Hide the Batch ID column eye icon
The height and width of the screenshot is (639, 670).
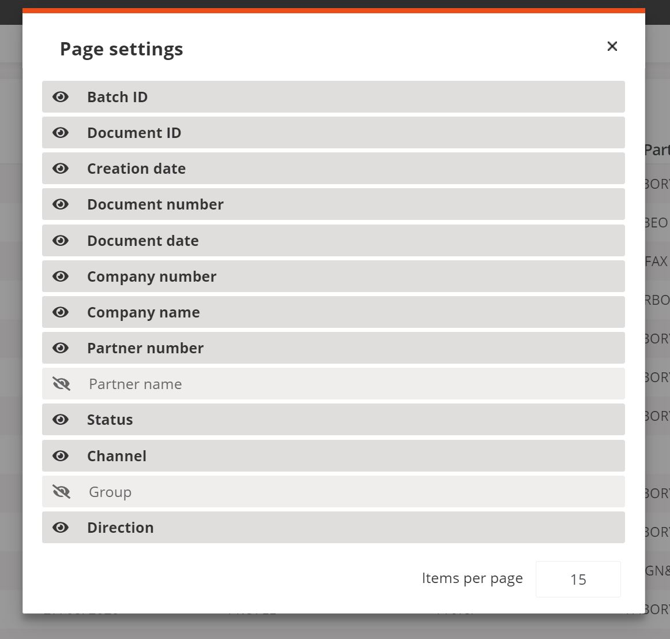[61, 97]
